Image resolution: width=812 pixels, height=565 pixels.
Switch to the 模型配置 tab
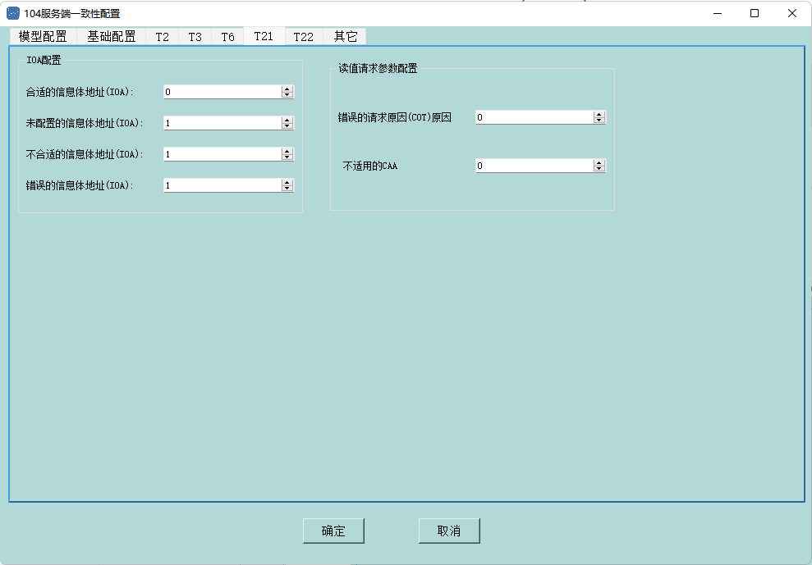click(x=43, y=37)
